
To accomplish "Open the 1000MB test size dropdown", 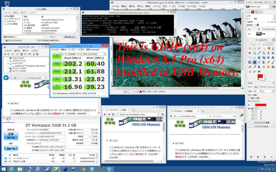I will coord(73,54).
